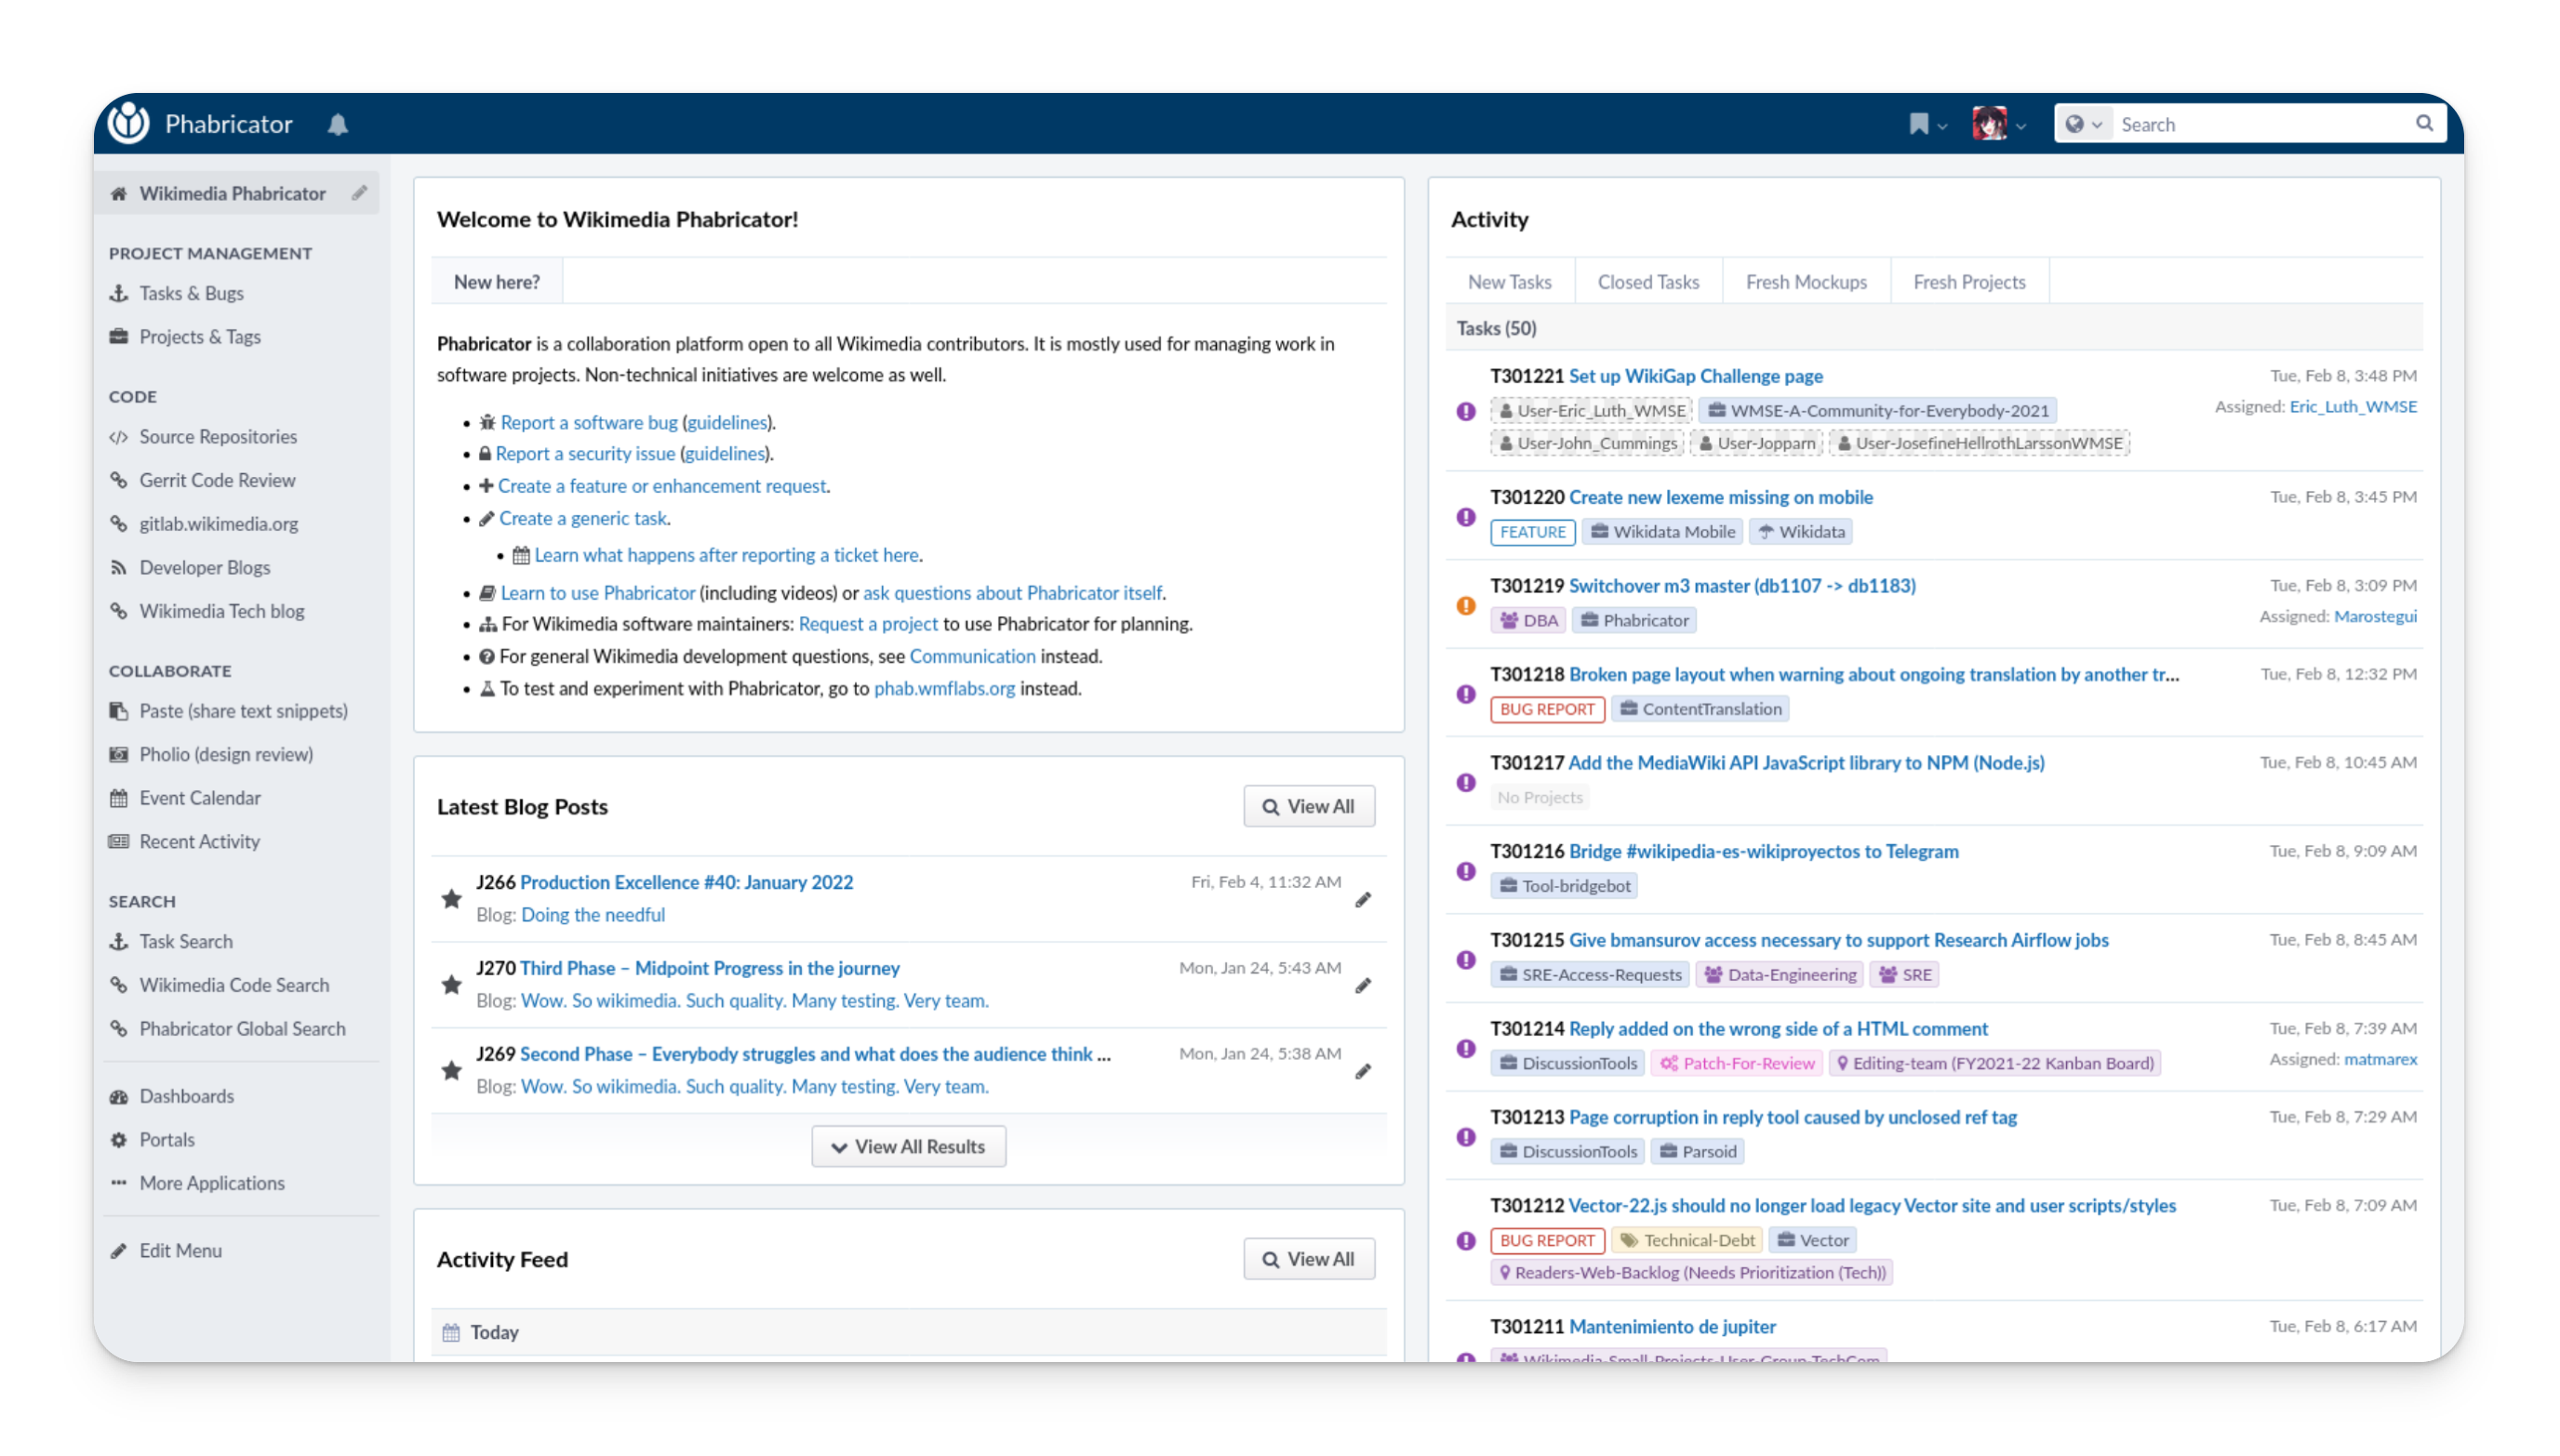Switch to the Closed Tasks tab
Image resolution: width=2560 pixels, height=1456 pixels.
coord(1647,282)
